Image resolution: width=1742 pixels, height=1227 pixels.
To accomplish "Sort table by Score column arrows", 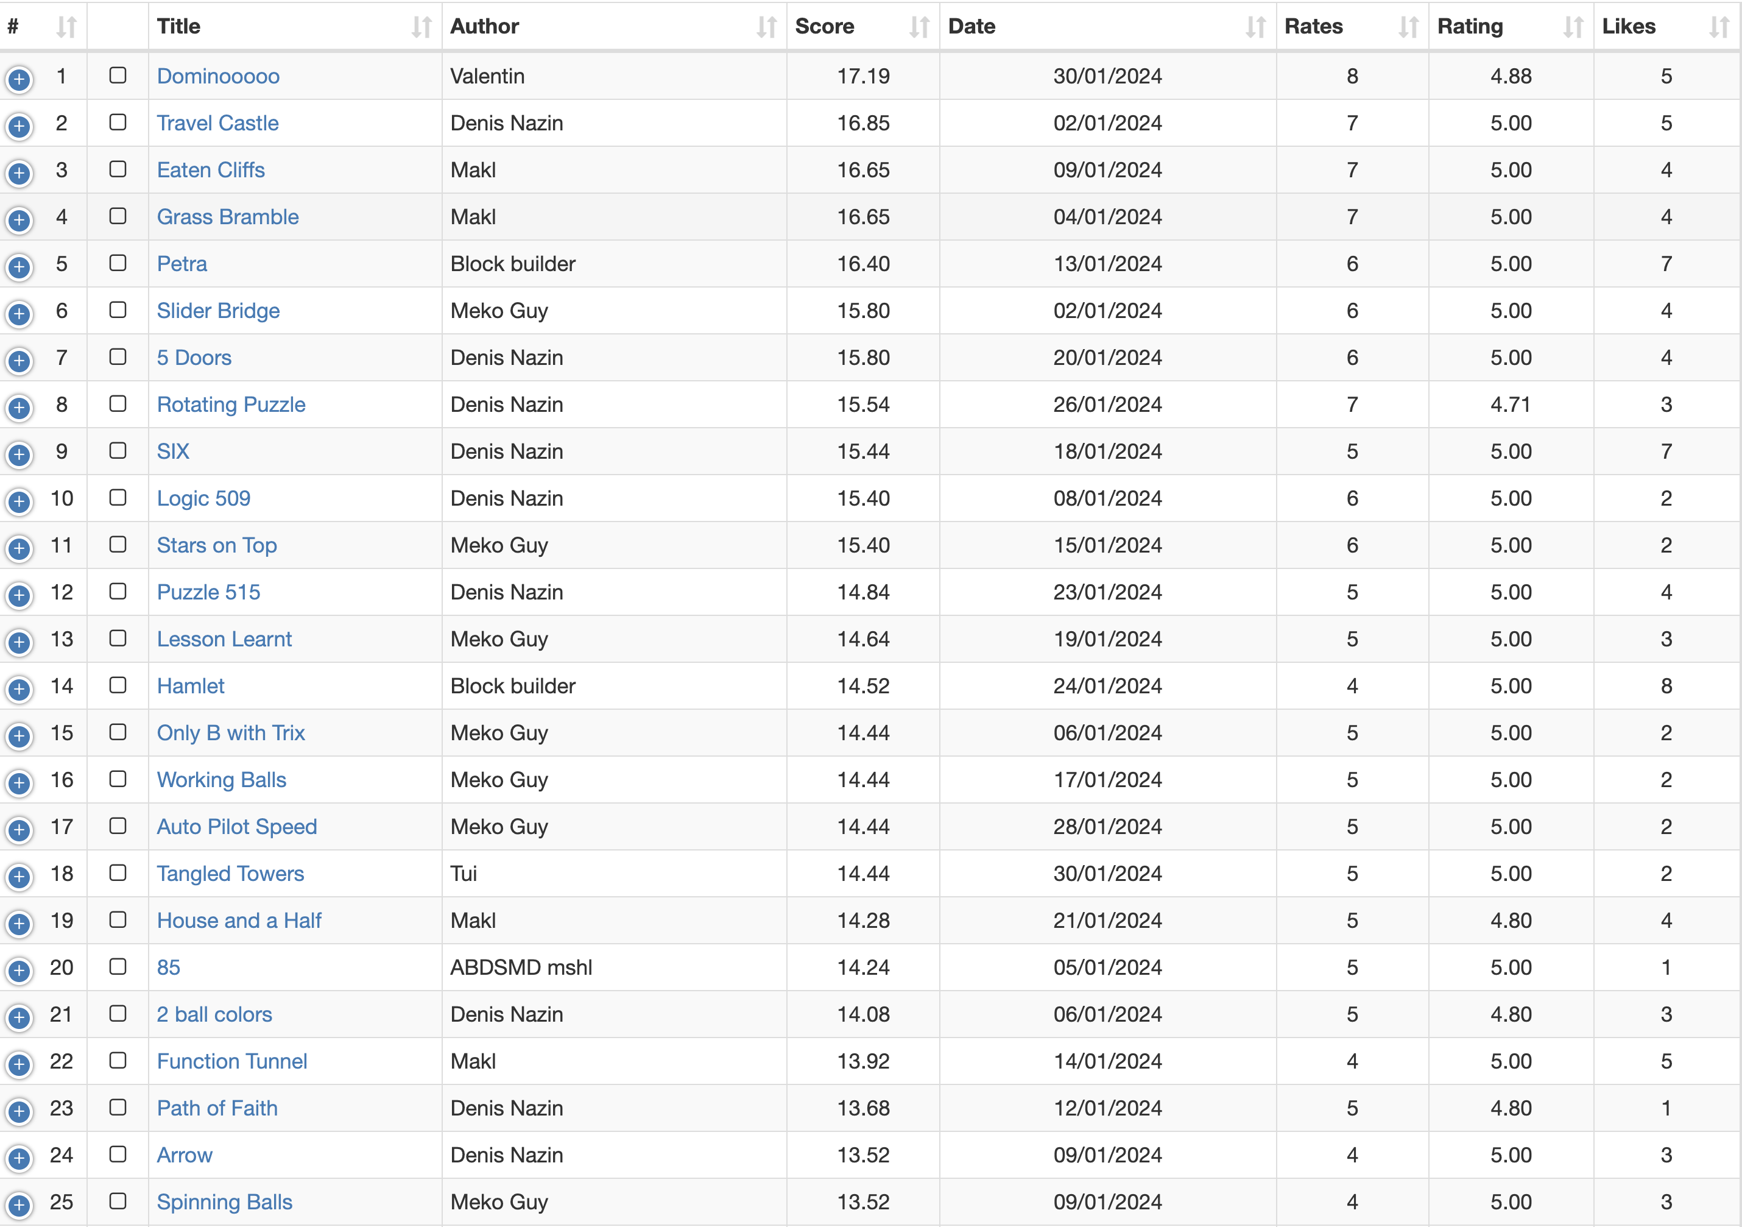I will [x=919, y=27].
